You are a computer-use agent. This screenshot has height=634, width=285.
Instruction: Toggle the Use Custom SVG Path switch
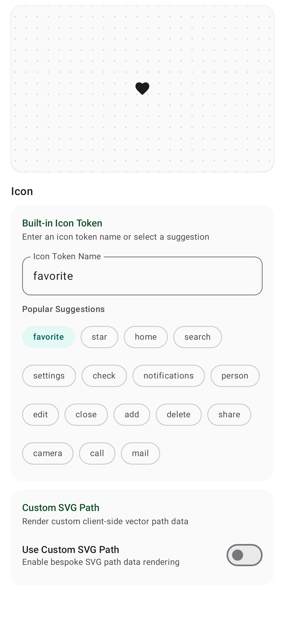[x=244, y=555]
